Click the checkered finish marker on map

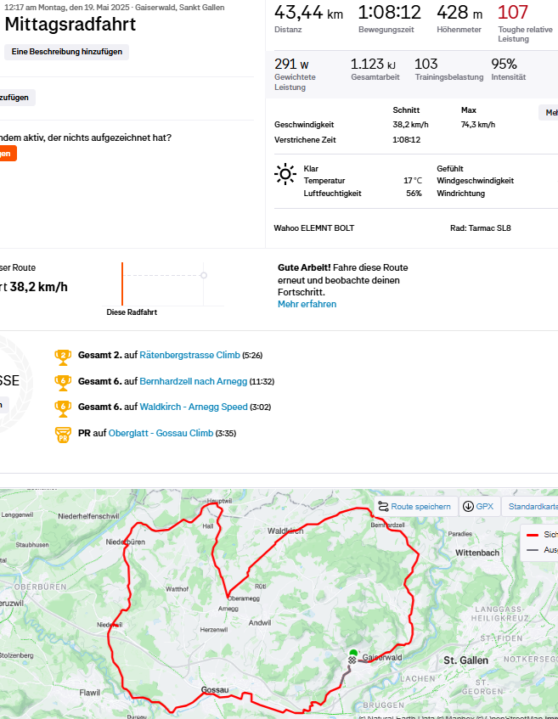(x=352, y=660)
